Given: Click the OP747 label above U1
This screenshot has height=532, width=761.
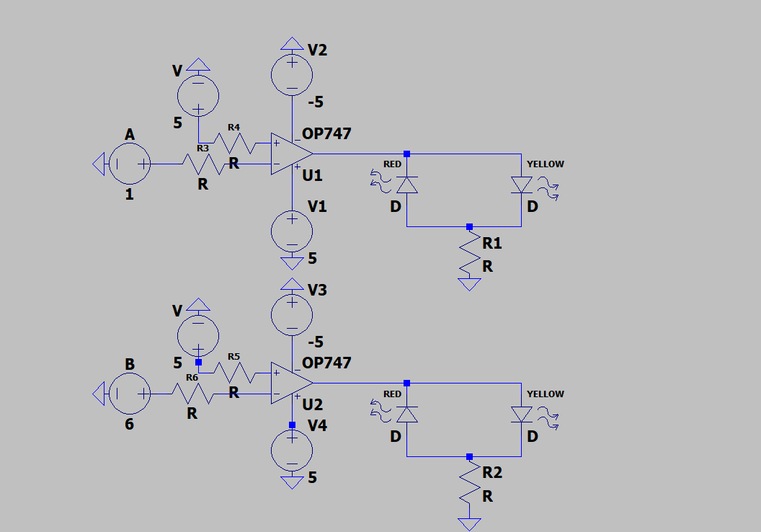Looking at the screenshot, I should [x=326, y=134].
